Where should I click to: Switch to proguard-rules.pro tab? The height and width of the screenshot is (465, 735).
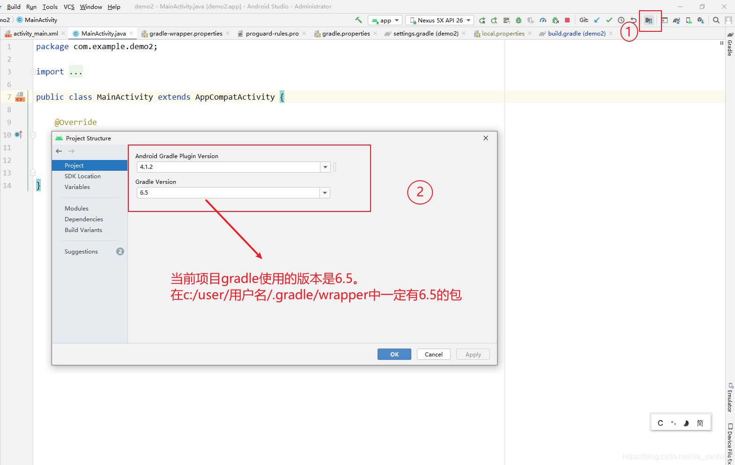(x=272, y=33)
